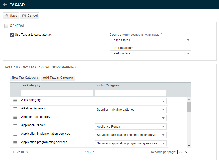Click the Save floppy disk button

click(11, 16)
